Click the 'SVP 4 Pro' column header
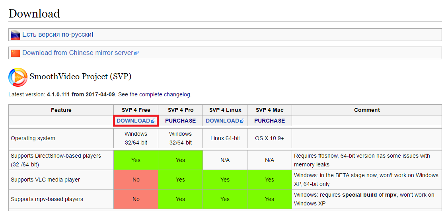The width and height of the screenshot is (444, 211). (x=180, y=110)
